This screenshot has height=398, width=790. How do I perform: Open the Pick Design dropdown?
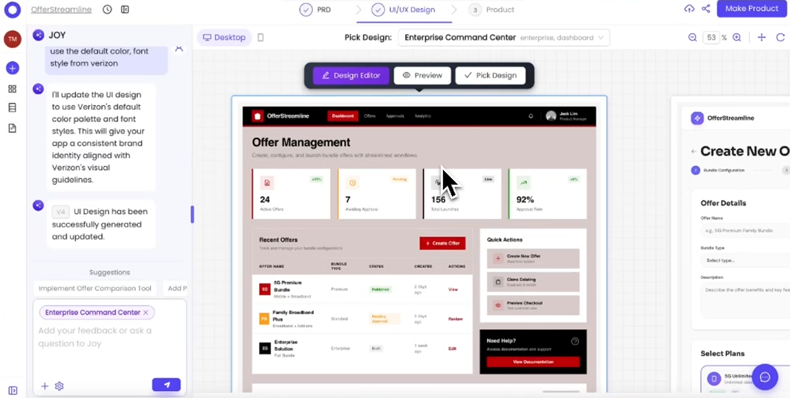click(x=504, y=38)
